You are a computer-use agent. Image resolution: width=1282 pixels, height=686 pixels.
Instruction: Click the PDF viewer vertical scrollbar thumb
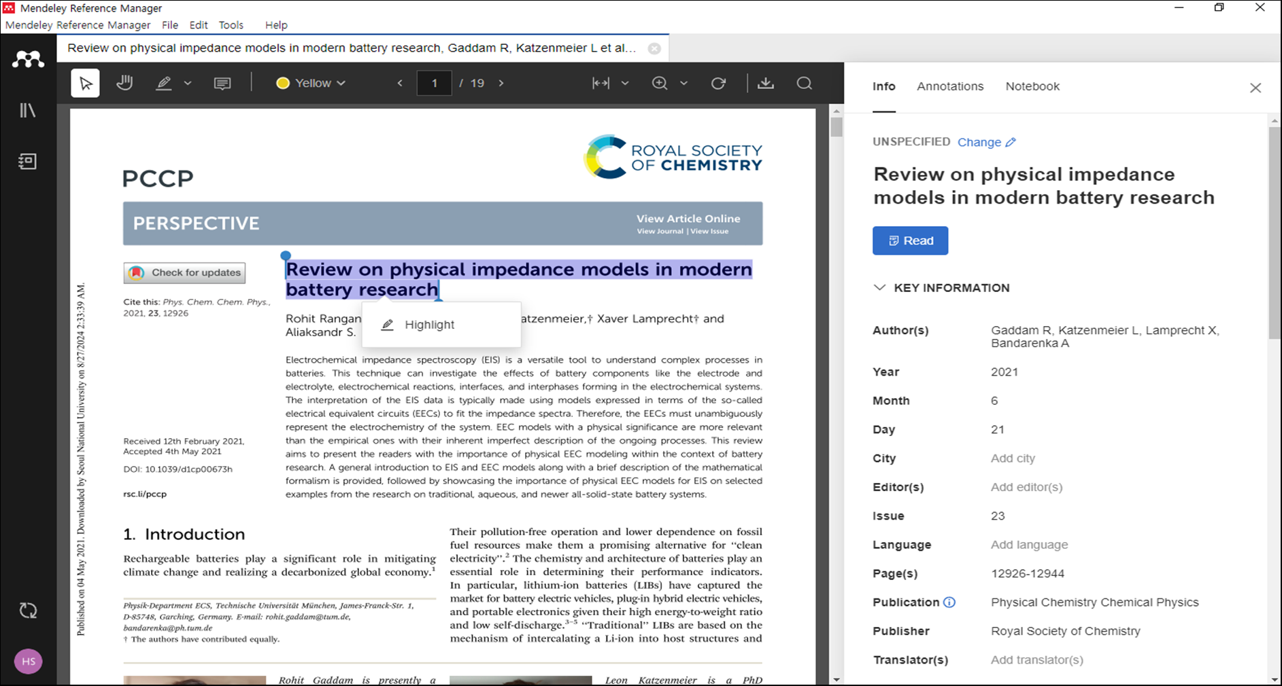click(x=837, y=127)
